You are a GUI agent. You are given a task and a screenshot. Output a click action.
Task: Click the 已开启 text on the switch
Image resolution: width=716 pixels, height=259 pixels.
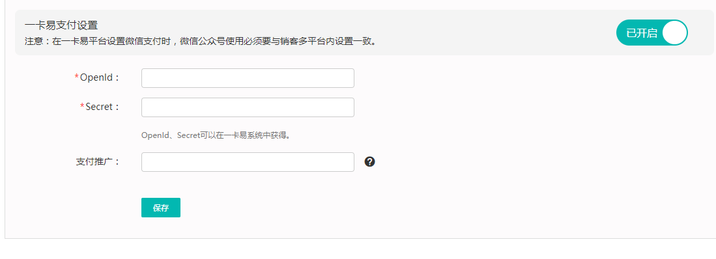click(641, 33)
